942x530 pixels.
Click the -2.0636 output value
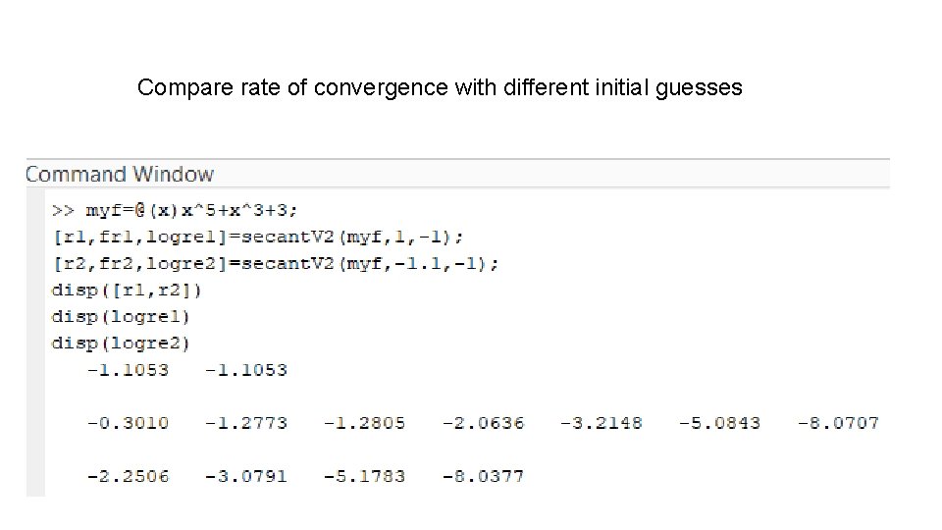(483, 423)
